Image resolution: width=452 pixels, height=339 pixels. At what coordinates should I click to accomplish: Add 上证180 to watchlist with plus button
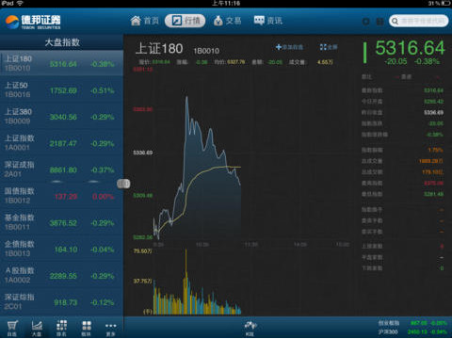tap(289, 47)
